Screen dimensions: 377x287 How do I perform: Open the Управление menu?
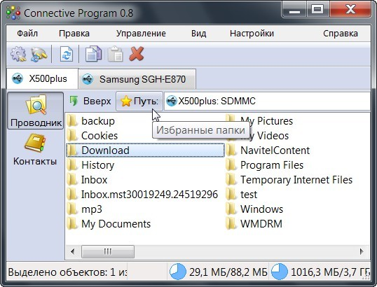141,34
